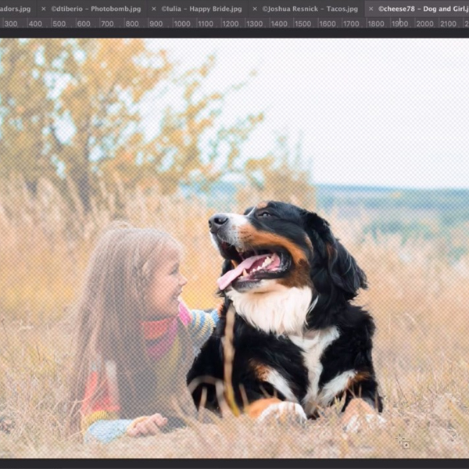This screenshot has height=469, width=469.
Task: Switch to the partially visible Labradors.jpg tab
Action: point(14,9)
